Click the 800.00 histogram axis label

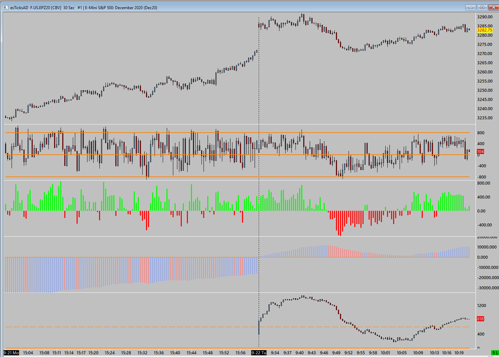click(x=484, y=183)
